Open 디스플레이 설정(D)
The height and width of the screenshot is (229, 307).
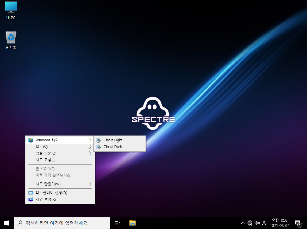tap(60, 193)
